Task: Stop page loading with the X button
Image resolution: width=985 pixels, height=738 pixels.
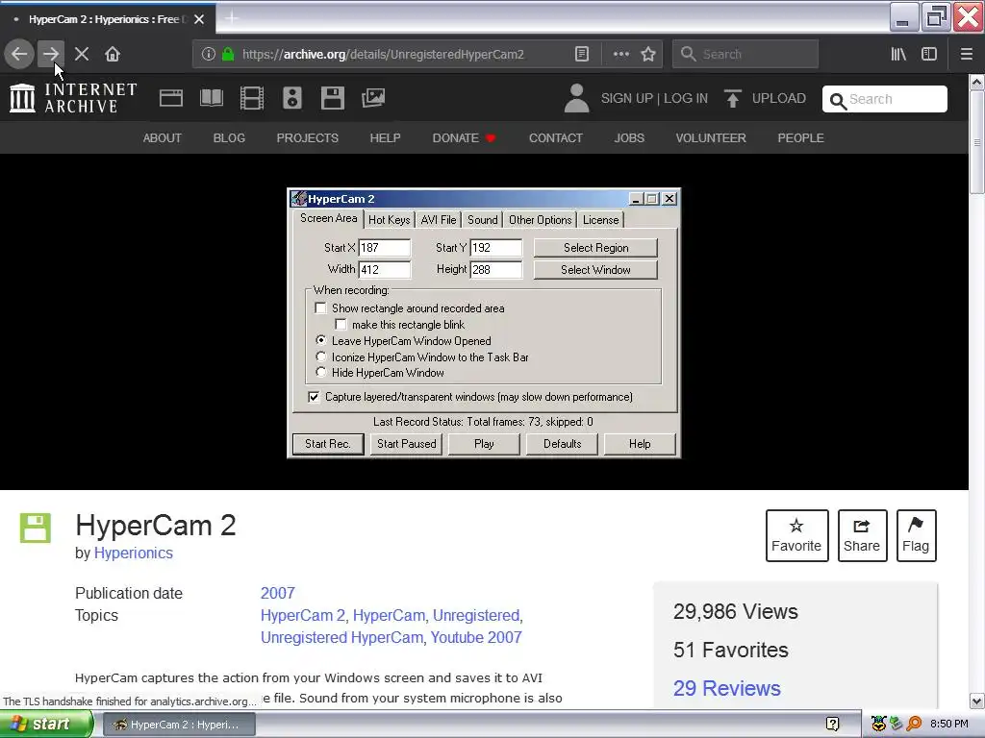Action: pos(82,54)
